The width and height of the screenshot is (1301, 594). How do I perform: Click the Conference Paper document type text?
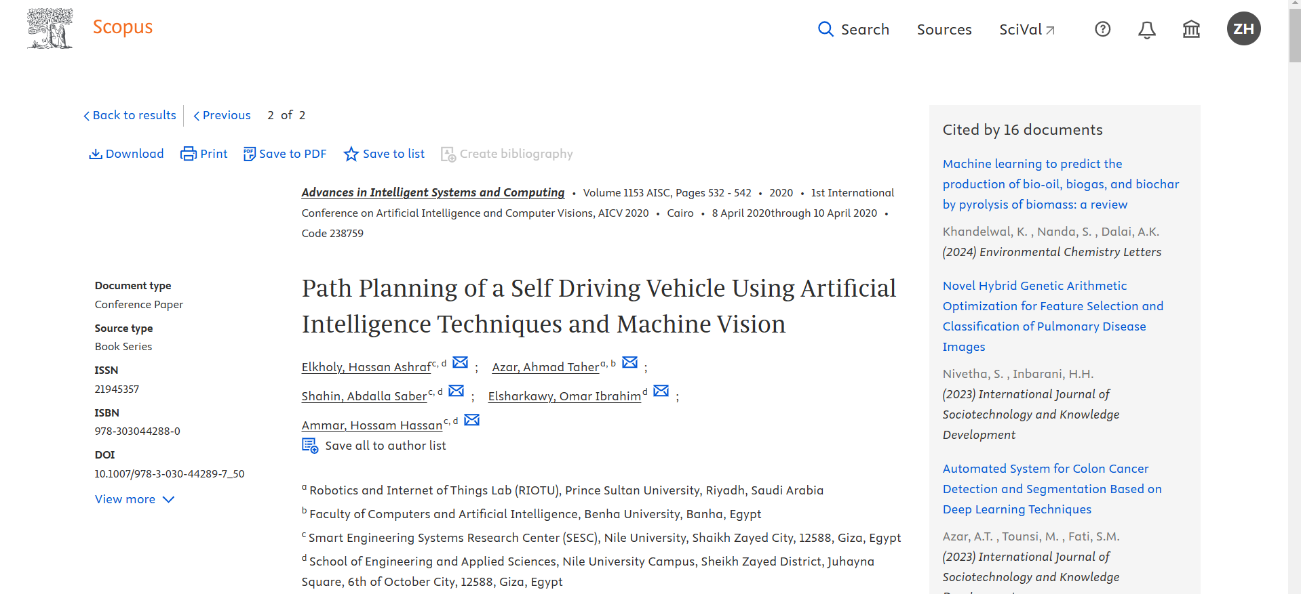point(139,305)
